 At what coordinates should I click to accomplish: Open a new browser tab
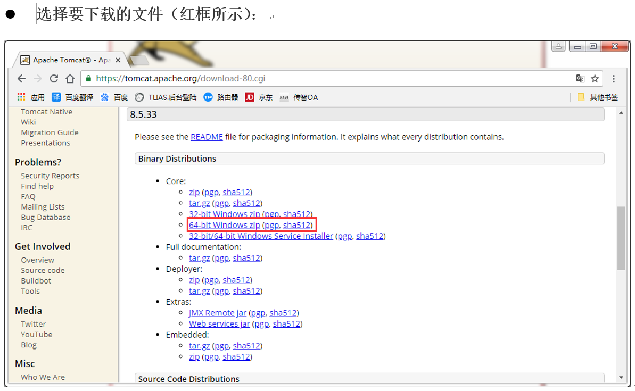pos(139,61)
